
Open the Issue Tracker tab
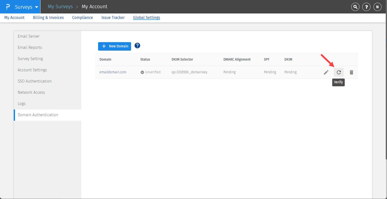113,17
